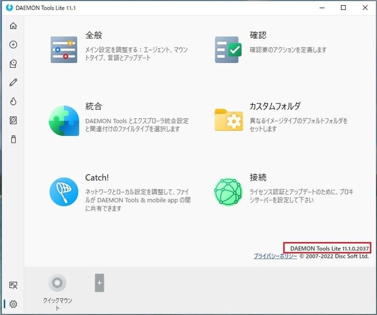Open 接続 network globe icon
Image resolution: width=377 pixels, height=315 pixels.
coord(228,192)
